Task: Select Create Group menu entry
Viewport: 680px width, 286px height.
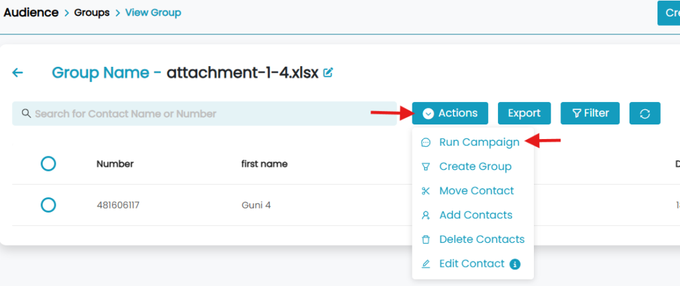Action: tap(475, 166)
